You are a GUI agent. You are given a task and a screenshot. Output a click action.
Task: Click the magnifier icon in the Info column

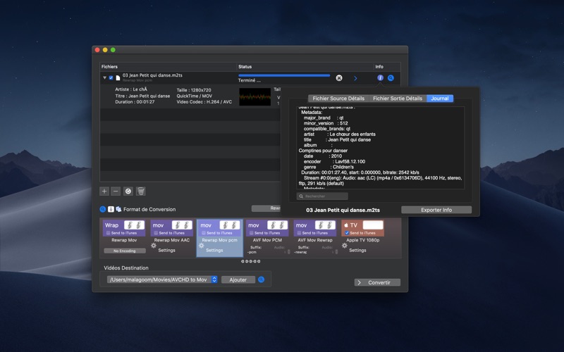(391, 78)
